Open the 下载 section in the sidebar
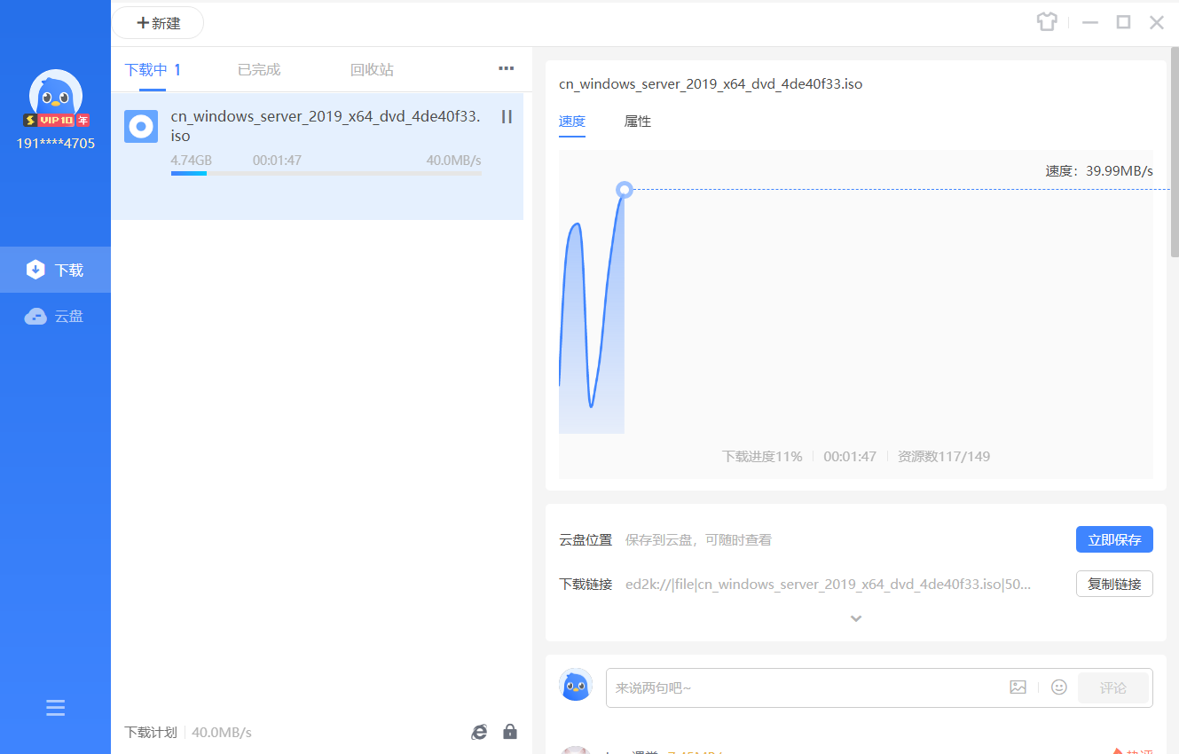1179x754 pixels. click(x=55, y=270)
